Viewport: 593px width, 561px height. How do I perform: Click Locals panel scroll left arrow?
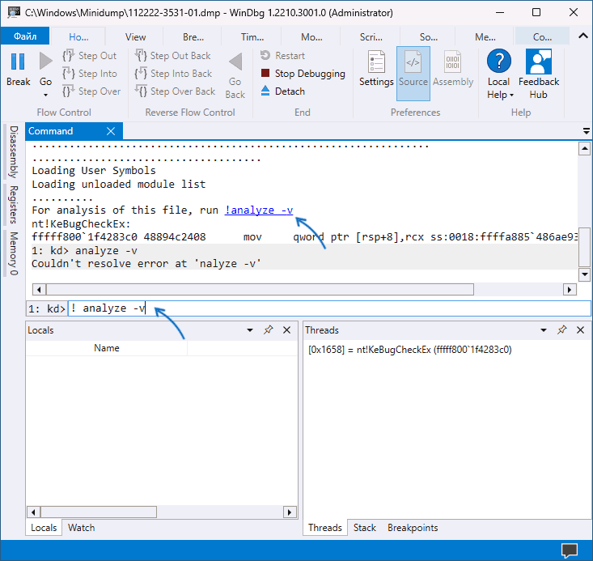pyautogui.click(x=33, y=512)
